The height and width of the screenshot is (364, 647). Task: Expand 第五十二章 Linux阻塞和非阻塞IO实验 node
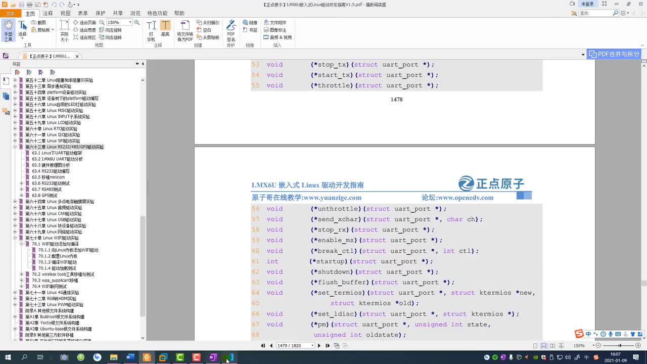[15, 80]
